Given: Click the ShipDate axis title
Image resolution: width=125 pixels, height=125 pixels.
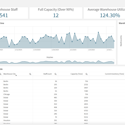Looking at the screenshot, I should click(x=50, y=57).
